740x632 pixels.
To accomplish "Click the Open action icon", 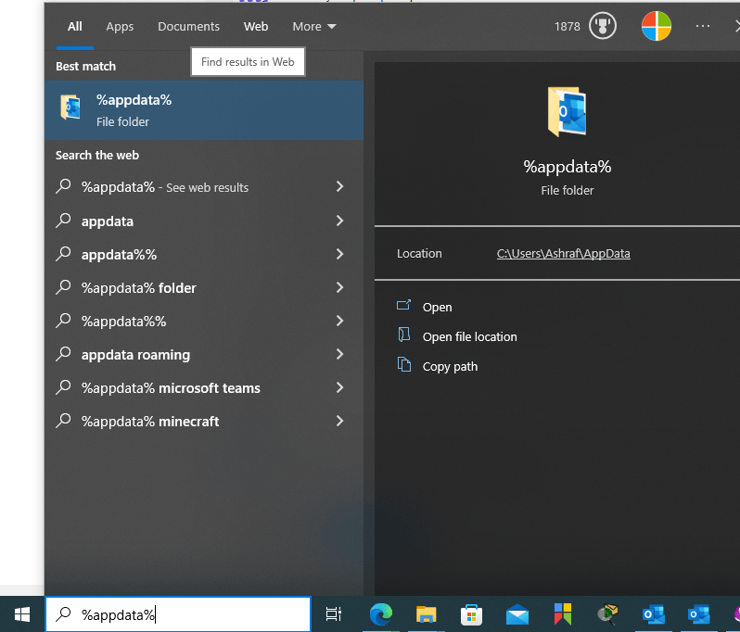I will click(403, 306).
